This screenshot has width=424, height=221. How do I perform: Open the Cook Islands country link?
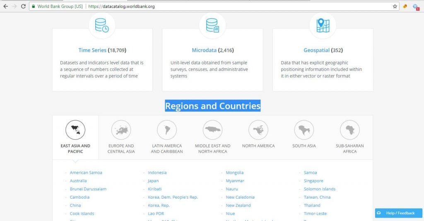pyautogui.click(x=82, y=214)
